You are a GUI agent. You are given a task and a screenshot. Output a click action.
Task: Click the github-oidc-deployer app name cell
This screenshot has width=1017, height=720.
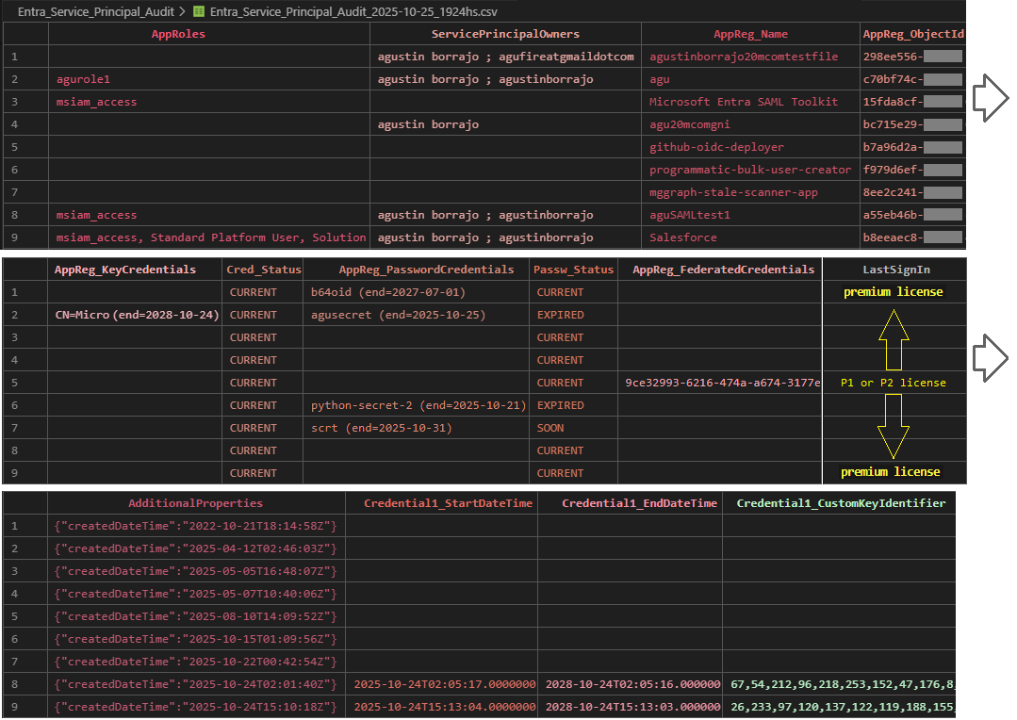coord(716,147)
